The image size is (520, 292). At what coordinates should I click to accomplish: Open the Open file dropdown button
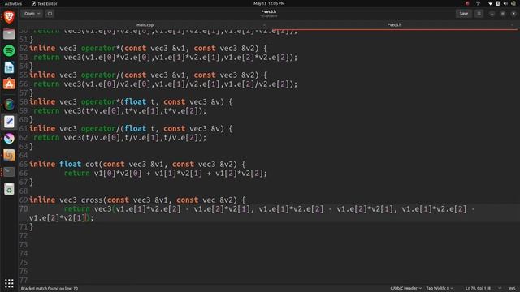pyautogui.click(x=32, y=14)
